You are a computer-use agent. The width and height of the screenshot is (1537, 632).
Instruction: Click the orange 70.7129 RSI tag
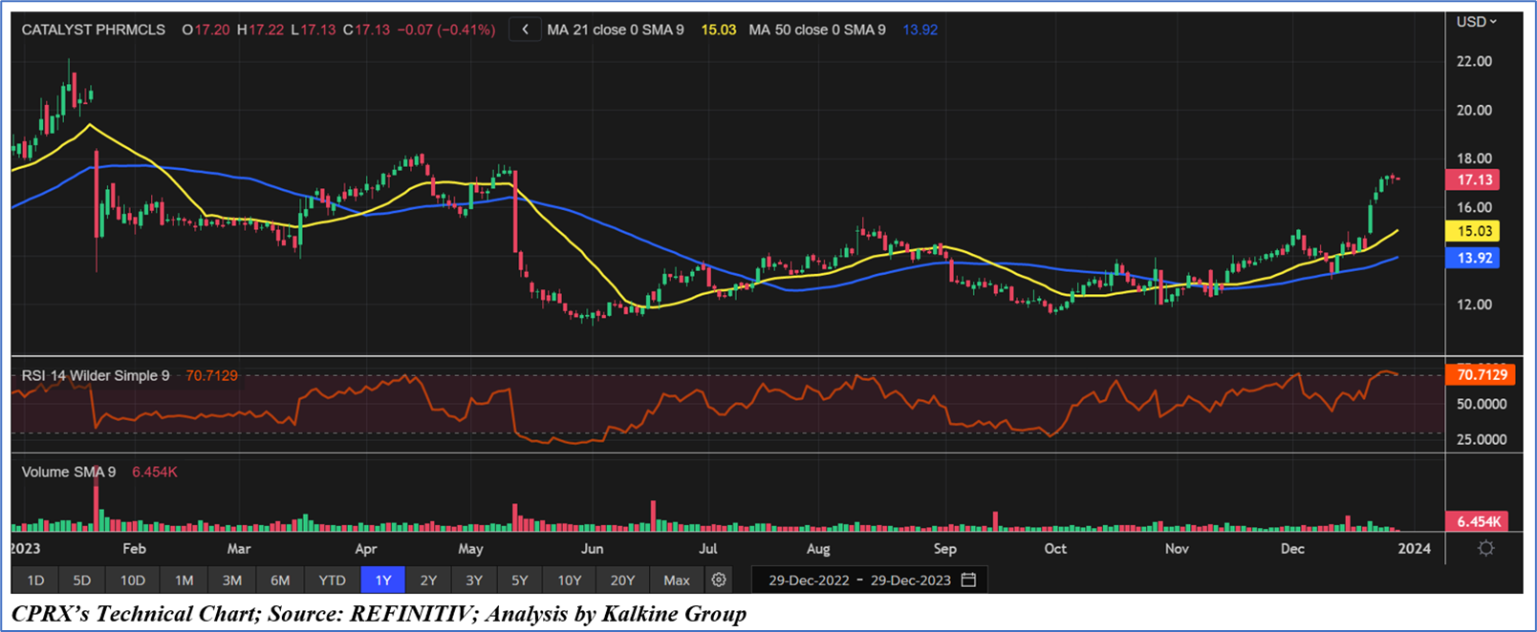pyautogui.click(x=1479, y=374)
